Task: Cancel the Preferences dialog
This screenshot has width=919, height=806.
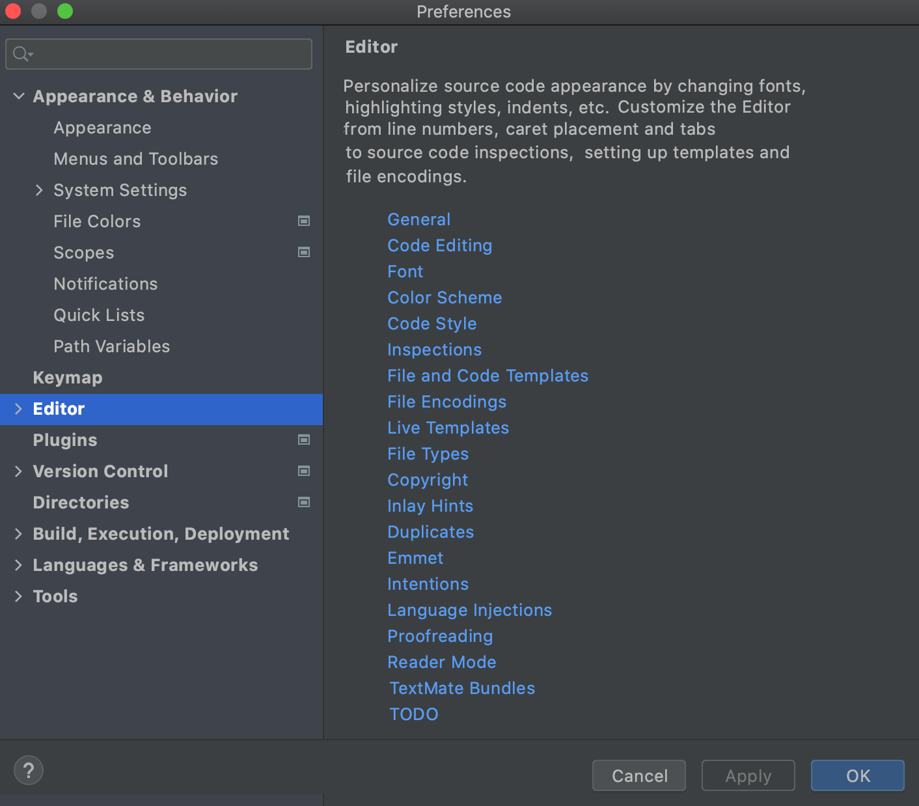Action: (x=638, y=775)
